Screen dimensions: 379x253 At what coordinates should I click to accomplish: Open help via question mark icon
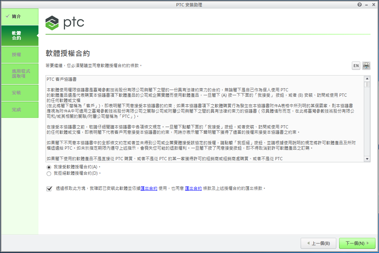[360, 5]
